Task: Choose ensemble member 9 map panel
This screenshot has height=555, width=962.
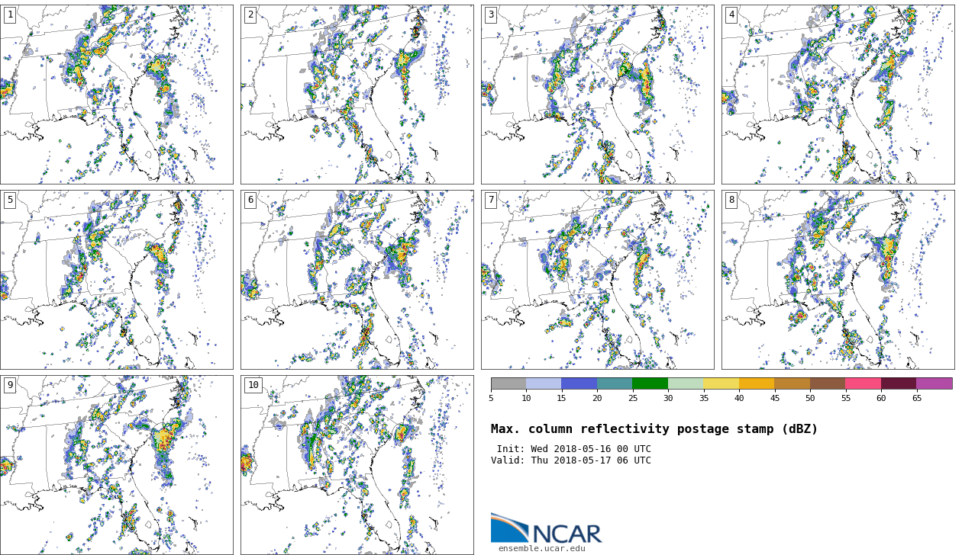Action: [116, 464]
